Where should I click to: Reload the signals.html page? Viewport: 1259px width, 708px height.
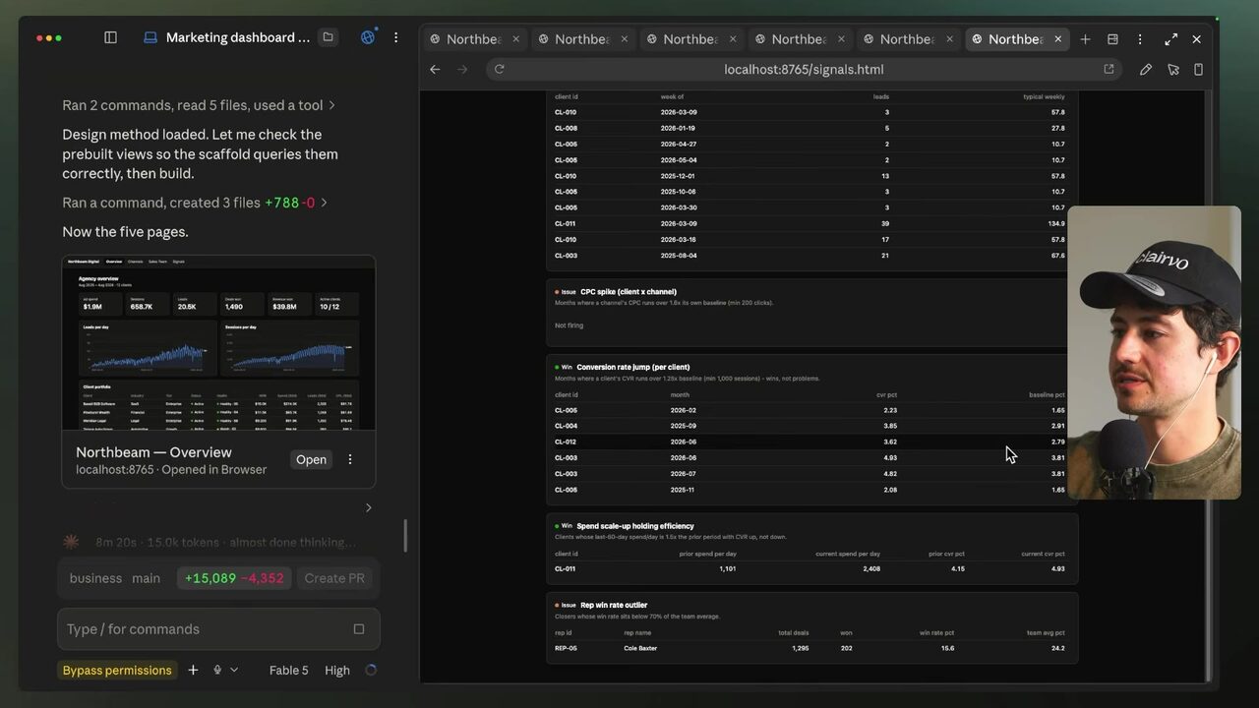[x=500, y=69]
